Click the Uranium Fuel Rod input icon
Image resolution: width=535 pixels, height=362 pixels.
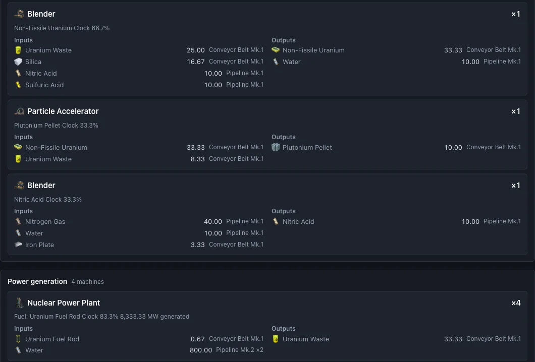pos(19,339)
